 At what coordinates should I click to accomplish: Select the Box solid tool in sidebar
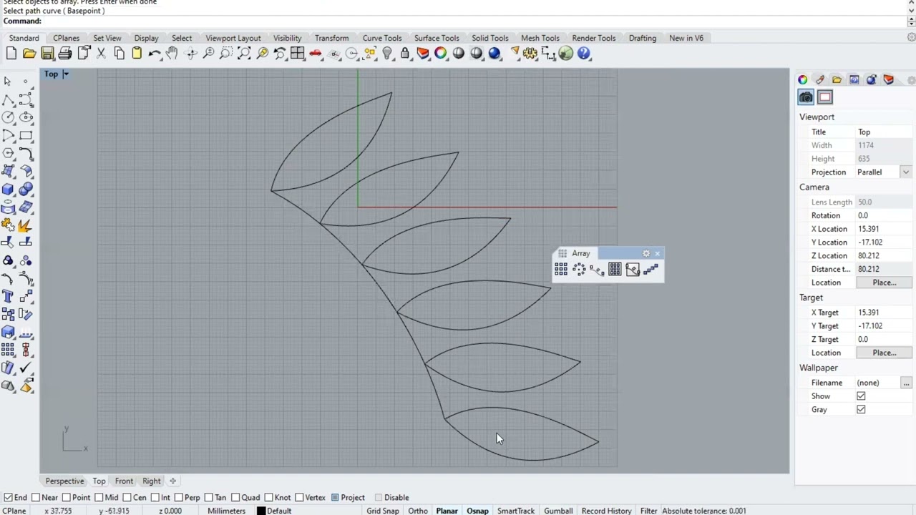(8, 189)
